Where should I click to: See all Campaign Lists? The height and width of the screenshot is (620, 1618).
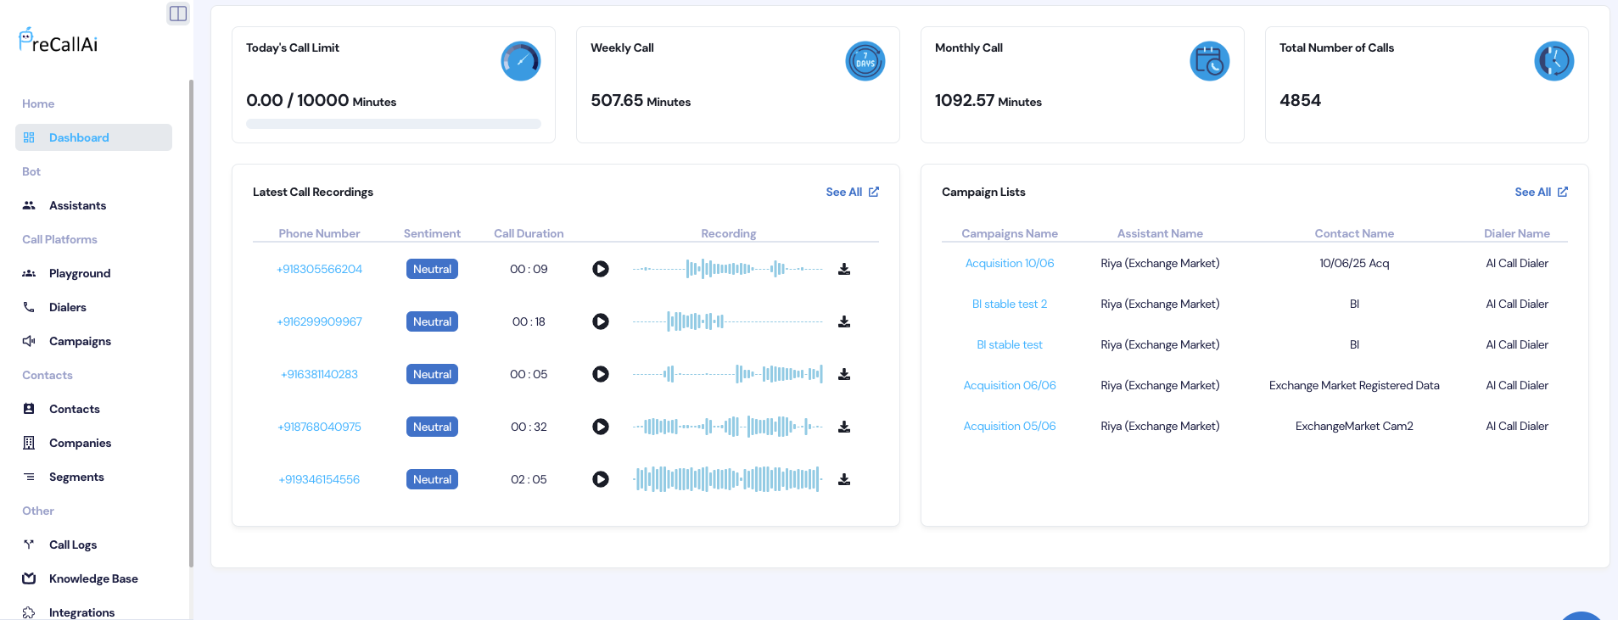point(1541,192)
